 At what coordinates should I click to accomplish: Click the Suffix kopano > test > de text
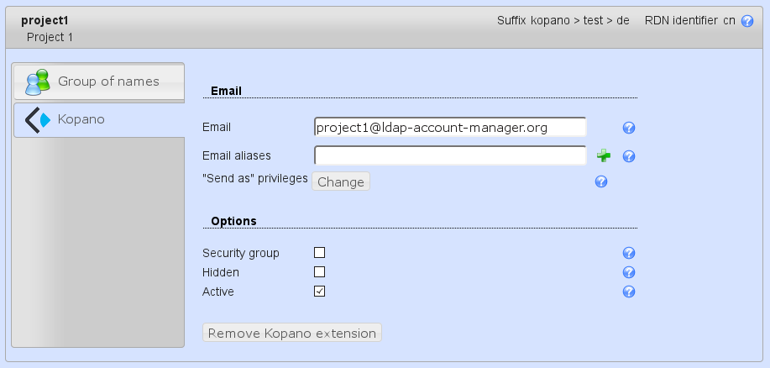563,21
